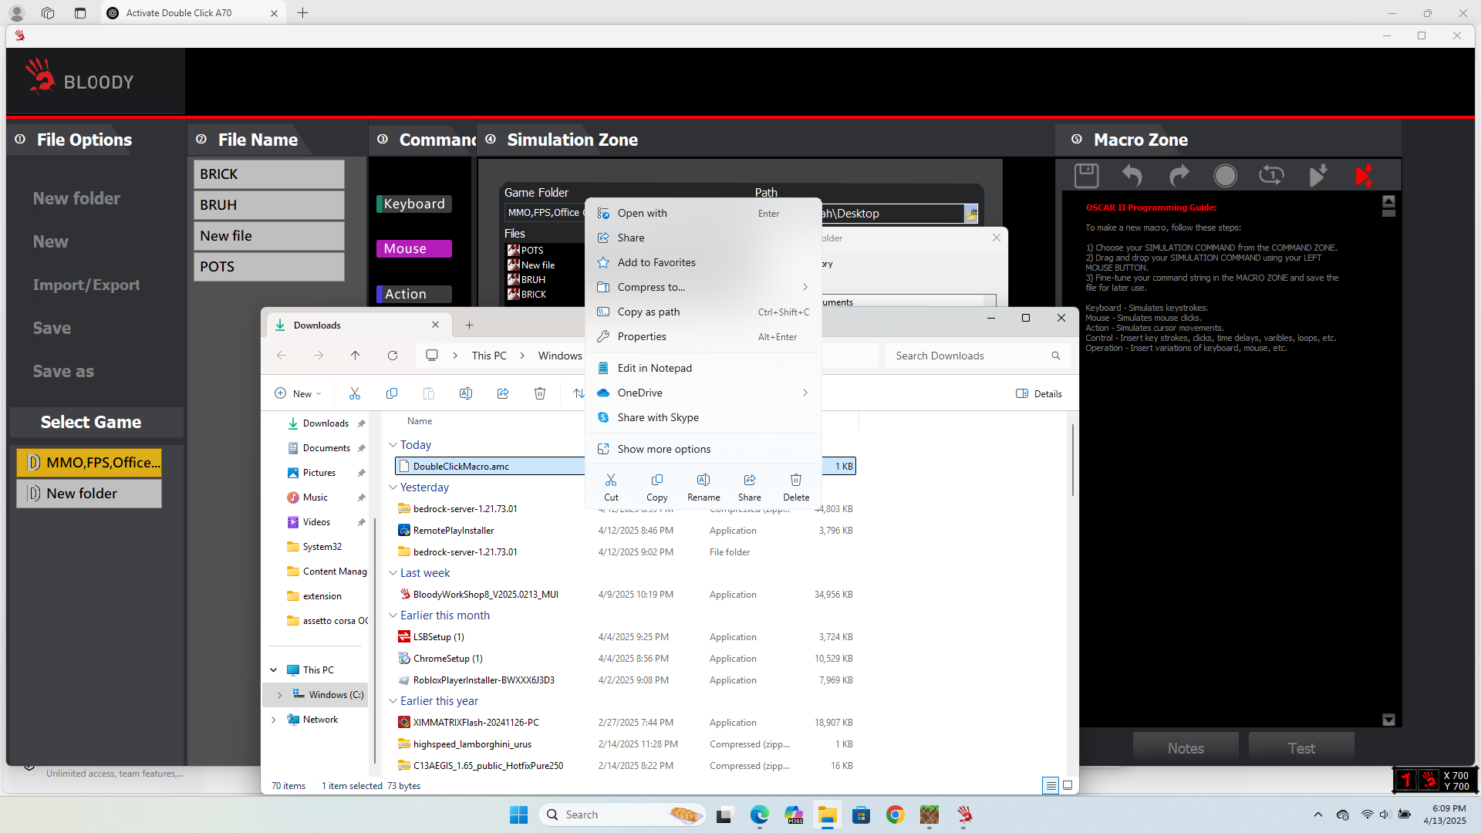The height and width of the screenshot is (833, 1481).
Task: Select Edit in Notepad menu entry
Action: coord(654,368)
